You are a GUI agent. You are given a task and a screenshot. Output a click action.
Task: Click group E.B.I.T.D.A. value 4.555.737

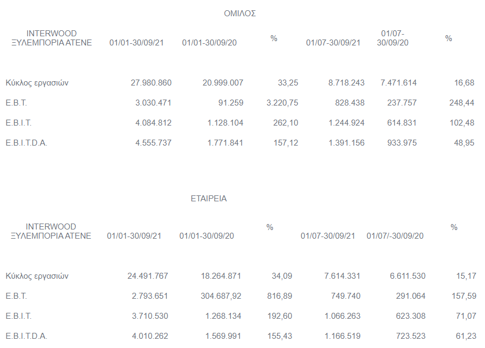coord(153,143)
